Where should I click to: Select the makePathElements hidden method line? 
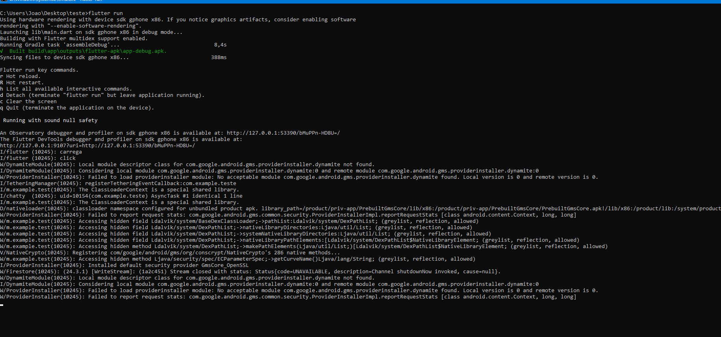[304, 246]
